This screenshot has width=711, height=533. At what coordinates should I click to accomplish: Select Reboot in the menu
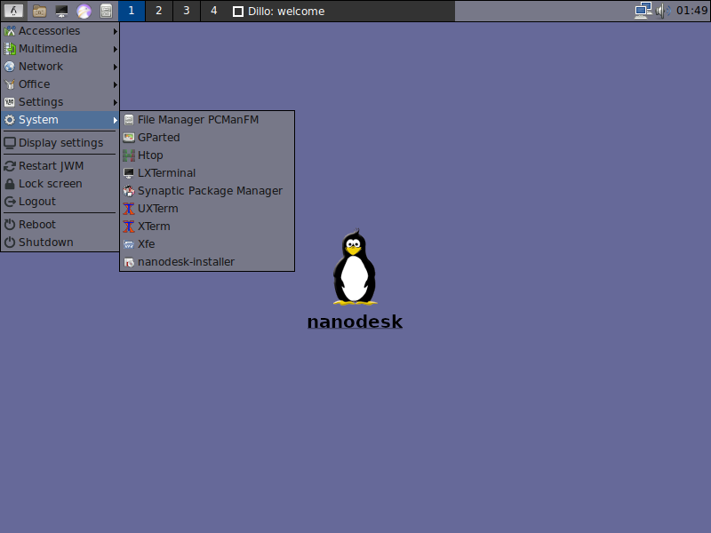pyautogui.click(x=60, y=225)
